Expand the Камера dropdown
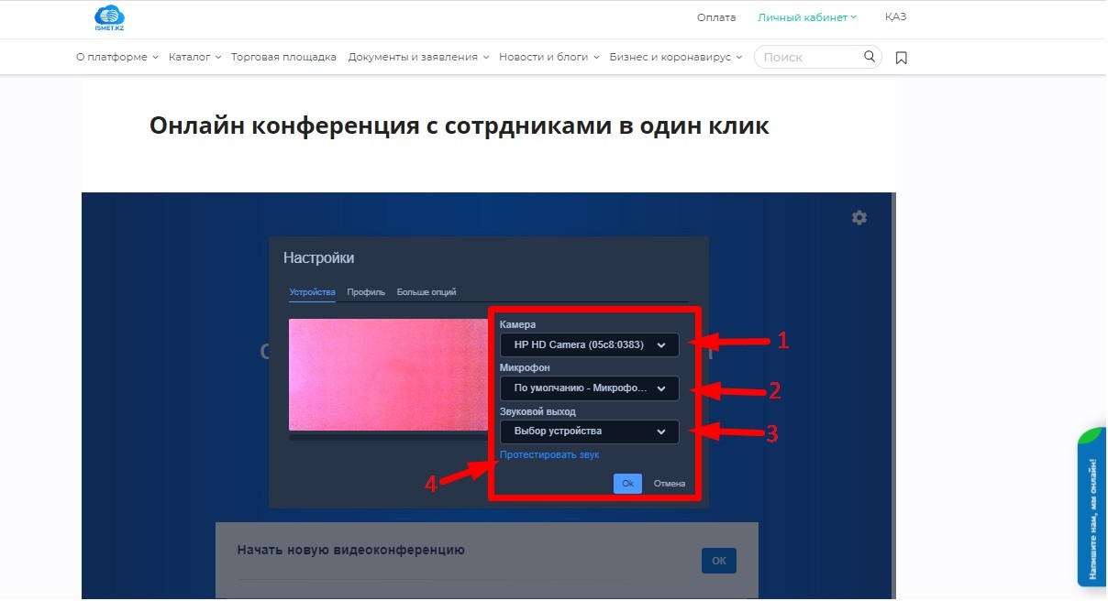Screen dimensions: 1108x601 point(589,345)
